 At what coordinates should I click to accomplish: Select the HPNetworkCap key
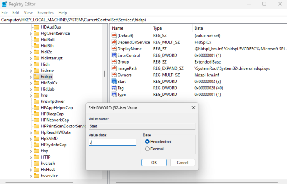pyautogui.click(x=55, y=120)
